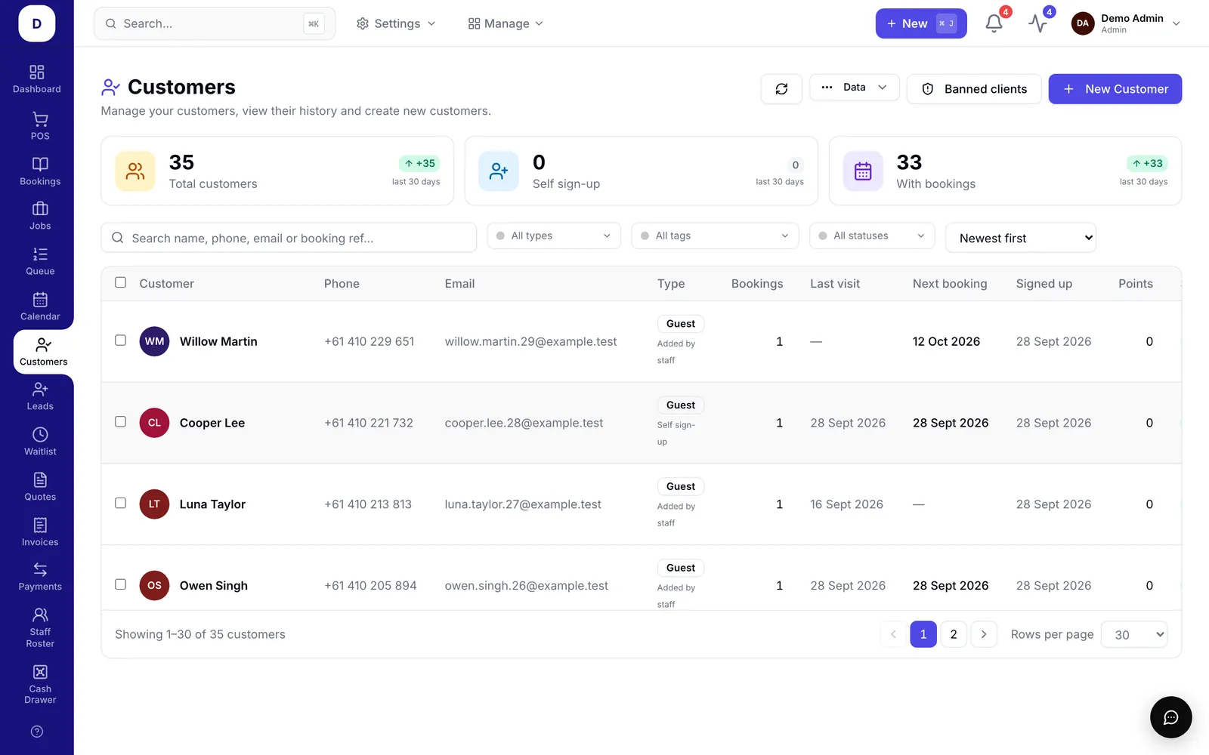
Task: Select Owen Singh's row checkbox
Action: (x=120, y=584)
